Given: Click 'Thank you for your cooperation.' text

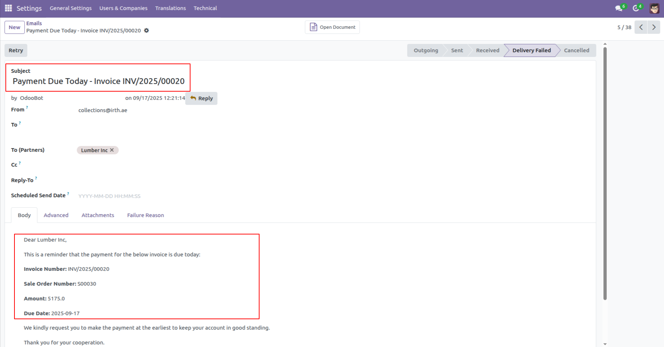Looking at the screenshot, I should click(x=64, y=343).
